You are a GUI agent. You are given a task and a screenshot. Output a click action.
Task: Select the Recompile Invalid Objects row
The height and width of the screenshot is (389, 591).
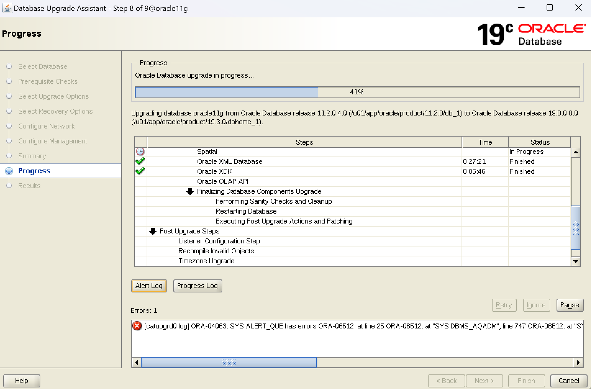click(353, 251)
